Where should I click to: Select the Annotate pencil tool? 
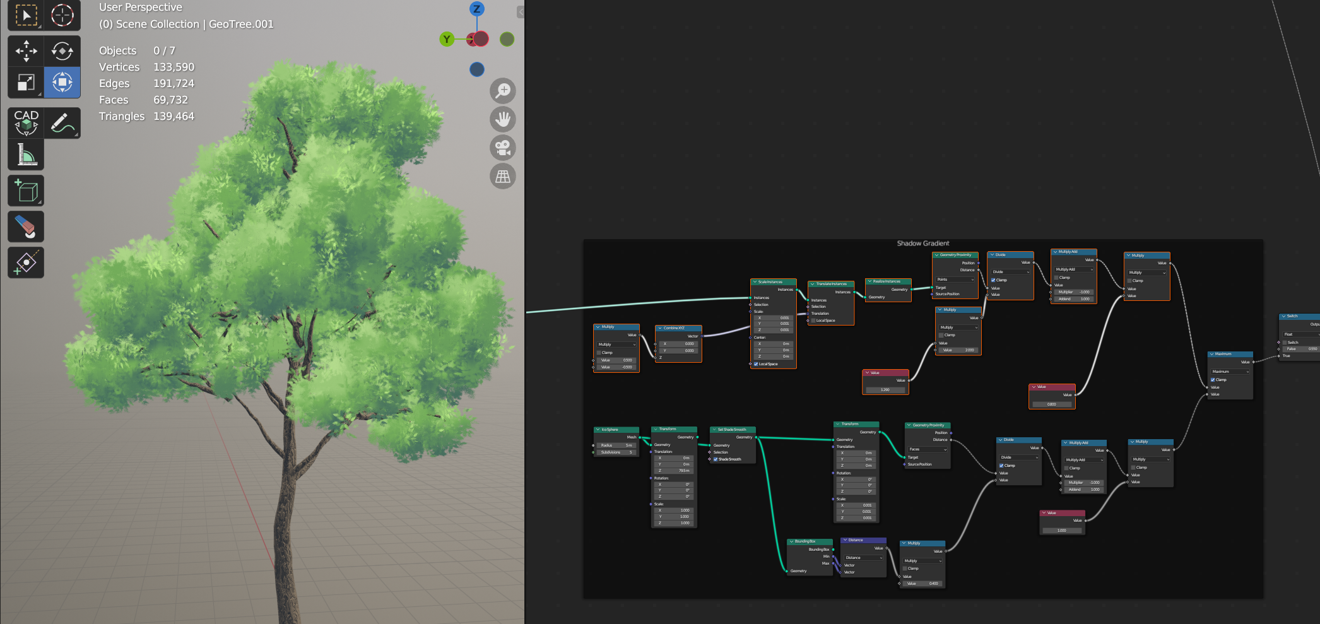click(62, 122)
